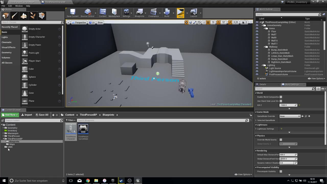The height and width of the screenshot is (184, 327).
Task: Click the Launch toolbar icon
Action: click(194, 13)
